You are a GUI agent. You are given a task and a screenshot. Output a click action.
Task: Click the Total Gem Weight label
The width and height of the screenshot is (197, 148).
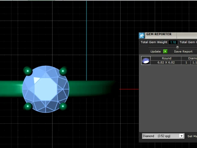pos(154,42)
